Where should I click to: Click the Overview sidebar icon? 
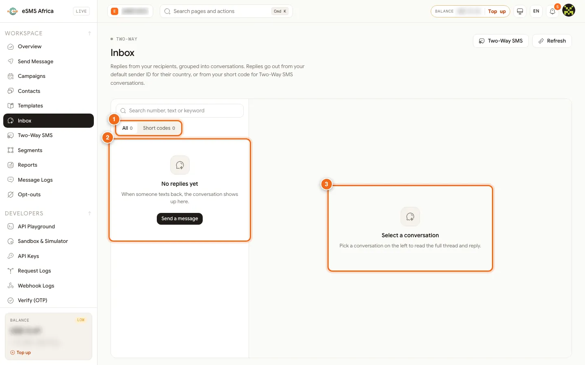coord(11,47)
